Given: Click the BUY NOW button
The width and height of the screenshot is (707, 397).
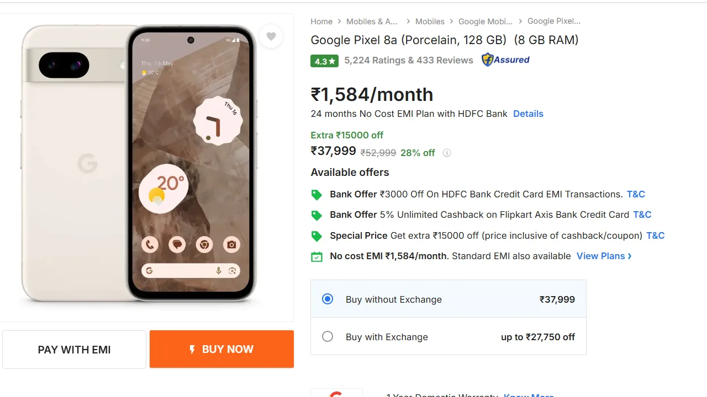Looking at the screenshot, I should coord(221,349).
